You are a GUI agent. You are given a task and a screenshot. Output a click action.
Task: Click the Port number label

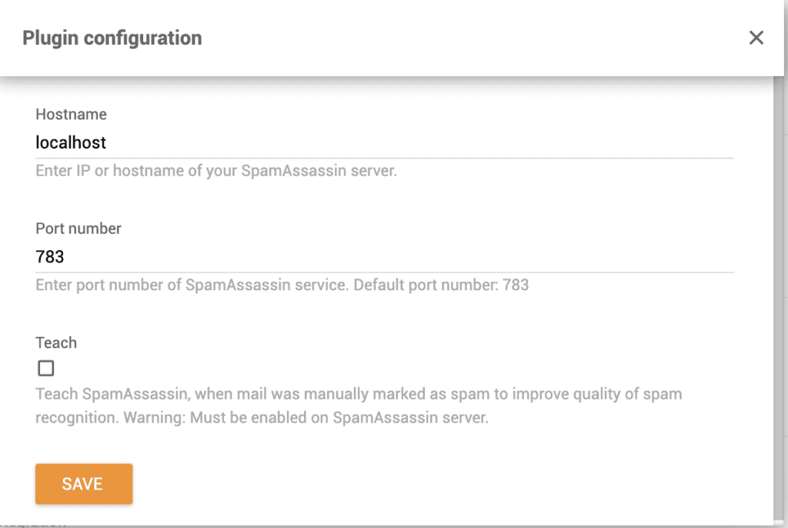(x=79, y=228)
